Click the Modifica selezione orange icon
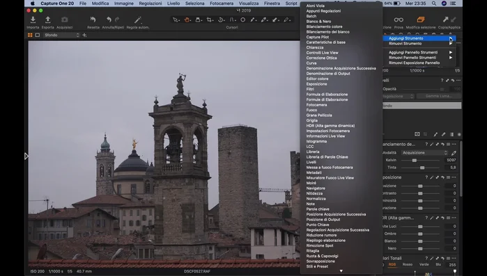 click(421, 19)
